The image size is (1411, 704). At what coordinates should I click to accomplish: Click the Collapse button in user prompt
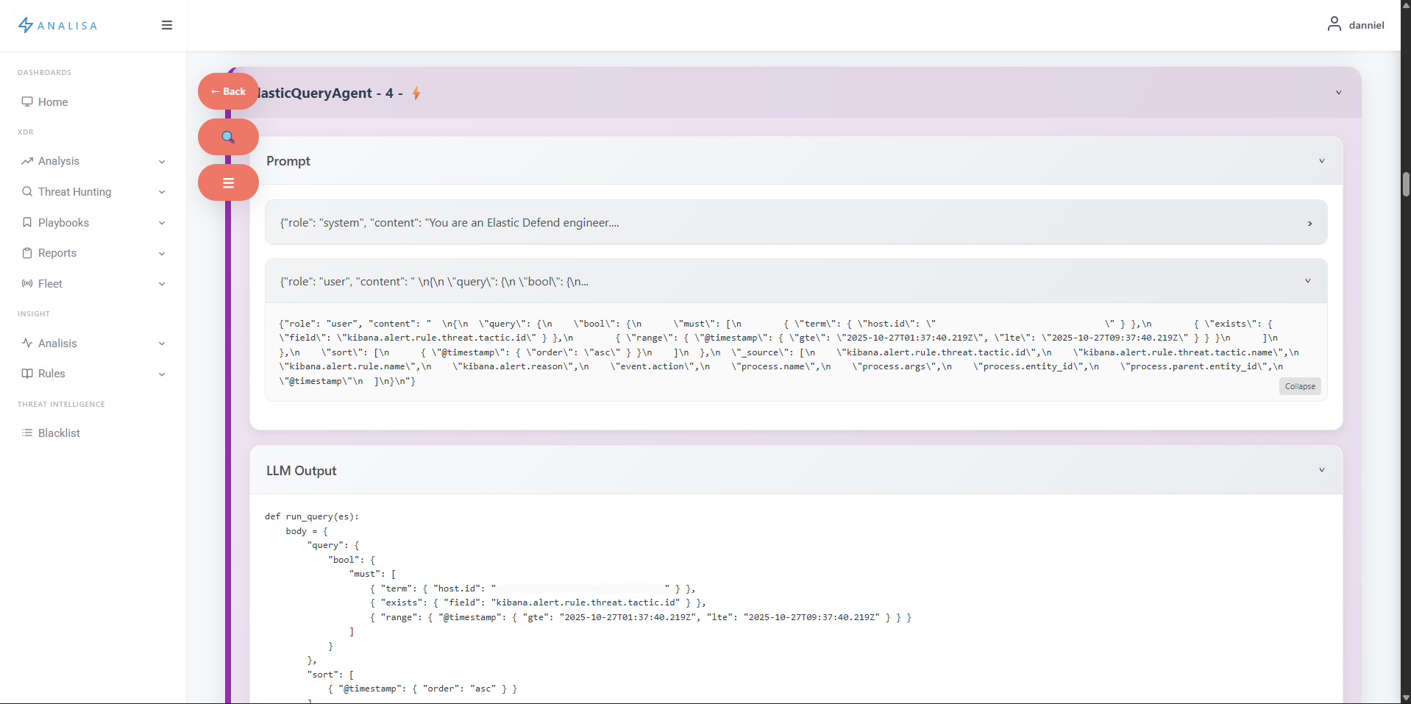(1300, 386)
